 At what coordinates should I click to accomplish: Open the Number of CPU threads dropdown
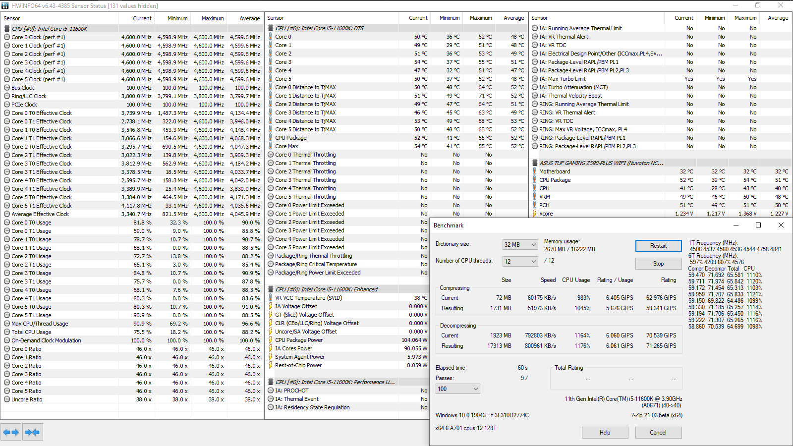click(520, 261)
